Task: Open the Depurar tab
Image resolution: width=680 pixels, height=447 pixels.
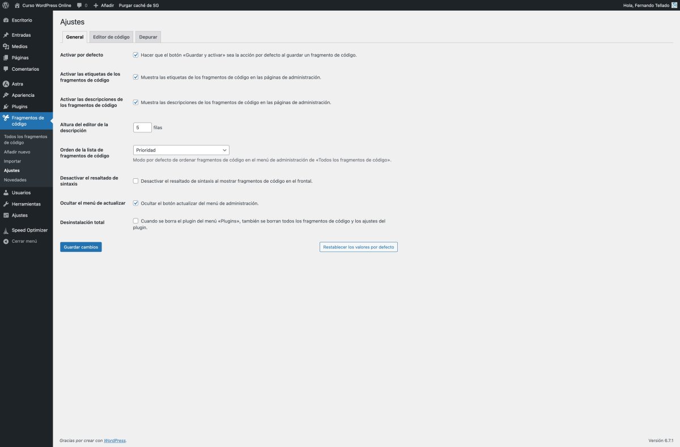Action: (x=148, y=36)
